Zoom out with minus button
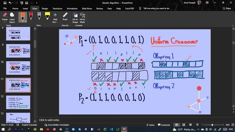This screenshot has width=235, height=132. pyautogui.click(x=203, y=125)
